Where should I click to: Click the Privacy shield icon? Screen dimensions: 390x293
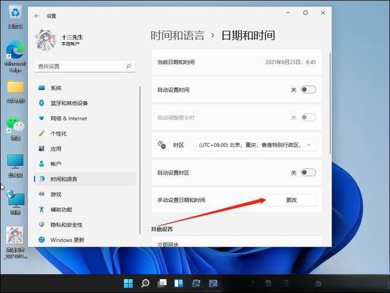click(x=42, y=224)
